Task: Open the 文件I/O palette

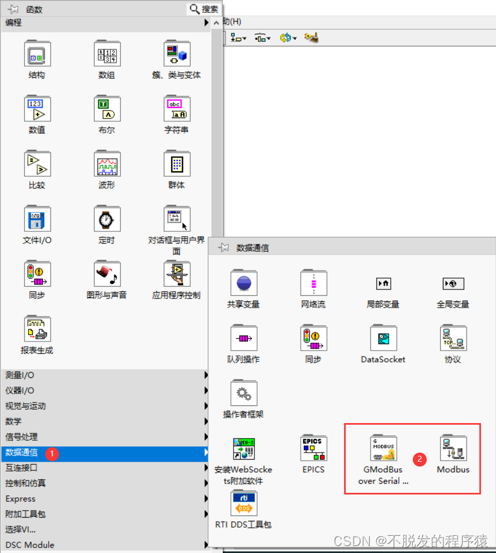Action: (37, 219)
